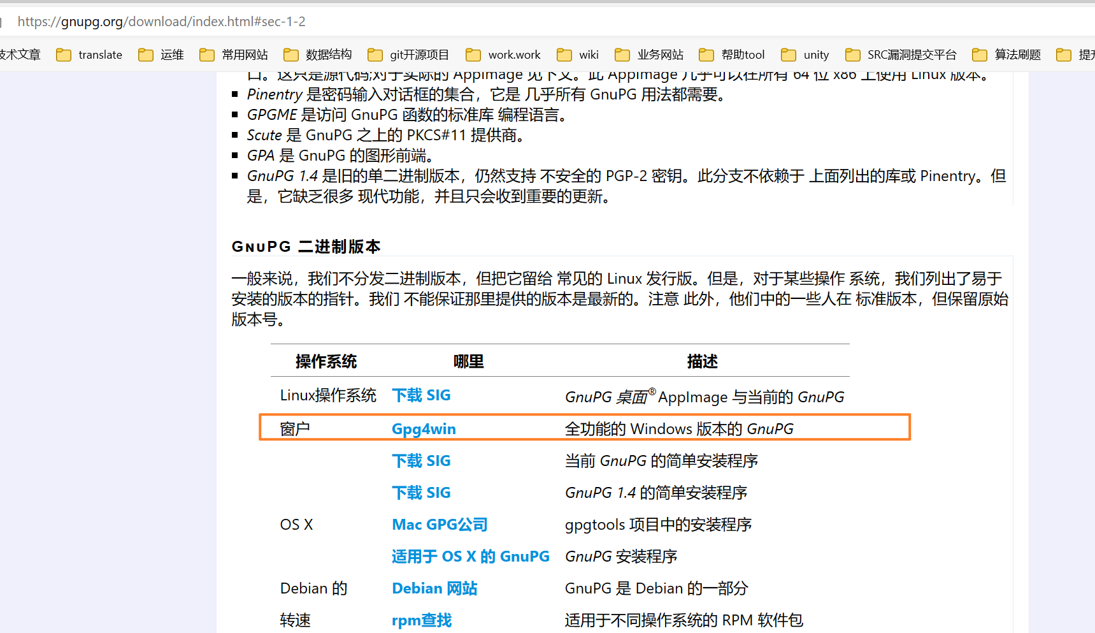Open the 数据结构 bookmark folder
The width and height of the screenshot is (1095, 633).
tap(318, 55)
